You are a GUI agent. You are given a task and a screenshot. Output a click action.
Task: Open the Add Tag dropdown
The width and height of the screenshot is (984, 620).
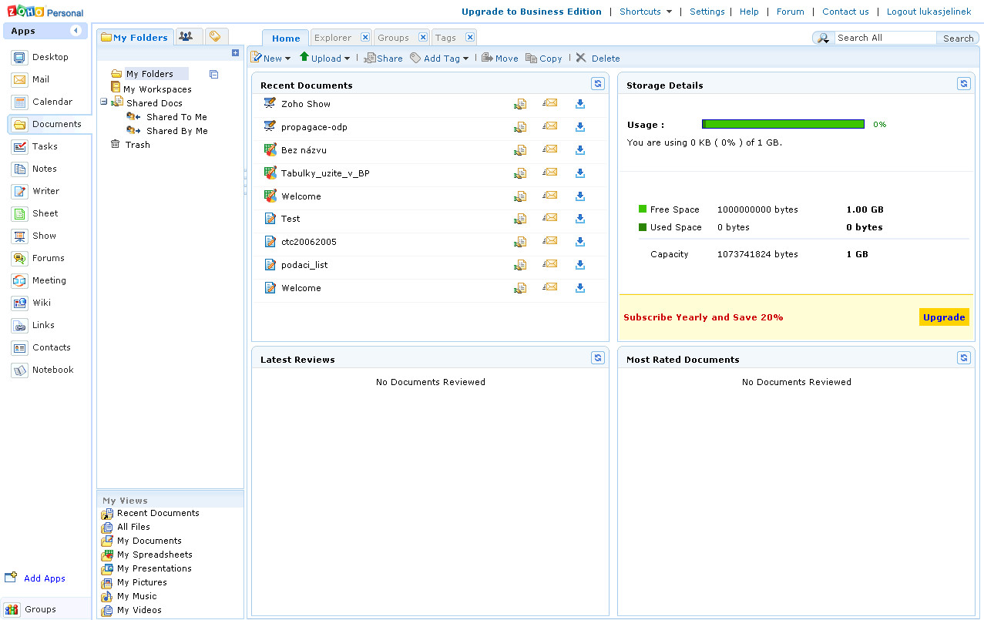(439, 58)
